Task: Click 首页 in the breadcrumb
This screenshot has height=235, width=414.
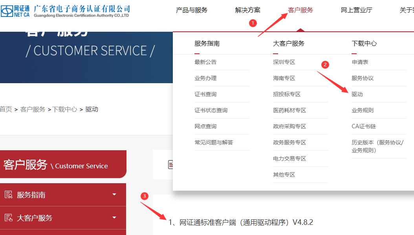Action: (x=5, y=109)
